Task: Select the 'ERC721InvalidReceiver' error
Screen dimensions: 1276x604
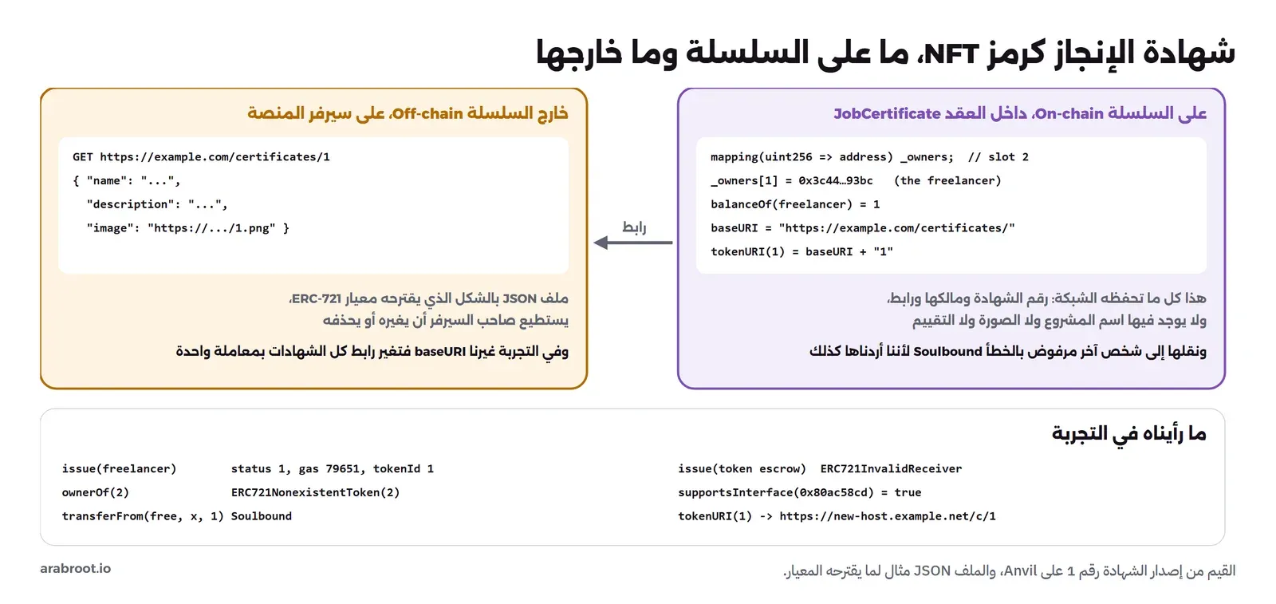Action: pyautogui.click(x=892, y=469)
